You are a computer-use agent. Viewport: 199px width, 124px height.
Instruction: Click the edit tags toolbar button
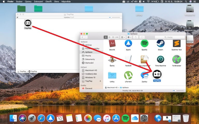click(x=142, y=37)
